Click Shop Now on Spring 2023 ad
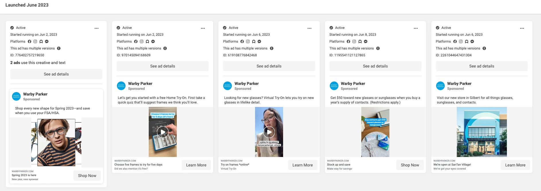This screenshot has height=191, width=541. 87,176
